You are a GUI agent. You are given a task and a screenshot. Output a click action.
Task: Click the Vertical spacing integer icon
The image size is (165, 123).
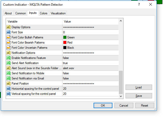9,94
